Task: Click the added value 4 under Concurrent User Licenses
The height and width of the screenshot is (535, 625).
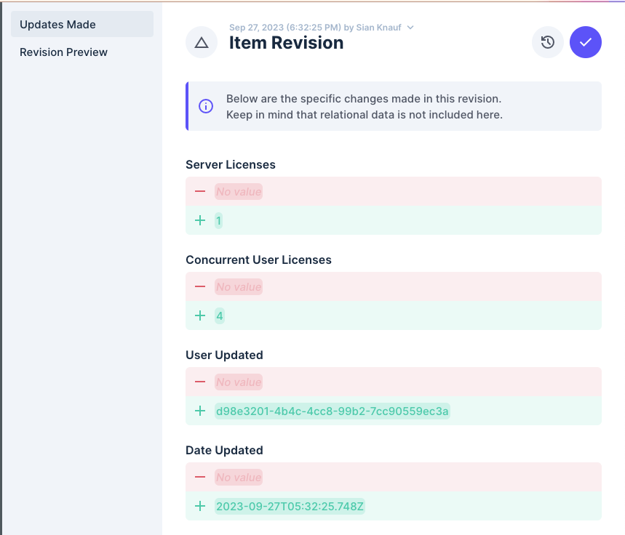Action: pos(219,315)
